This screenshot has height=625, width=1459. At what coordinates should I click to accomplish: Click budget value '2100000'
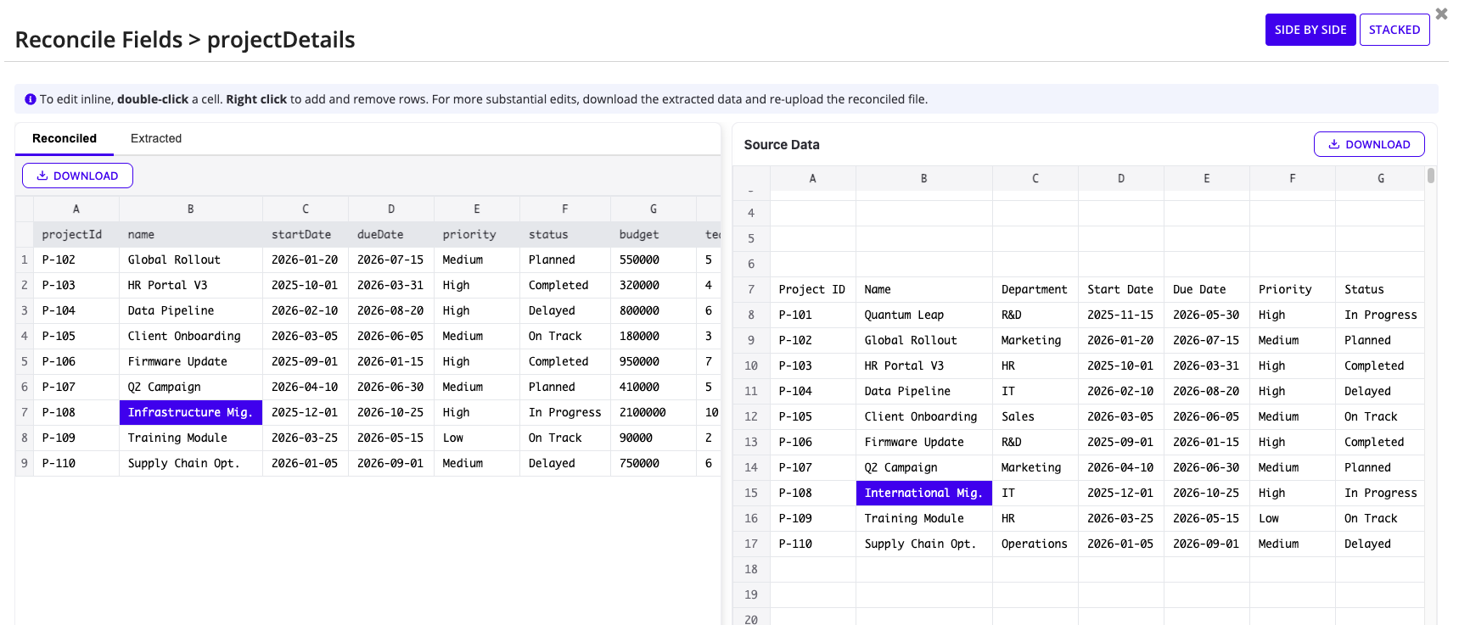[654, 412]
